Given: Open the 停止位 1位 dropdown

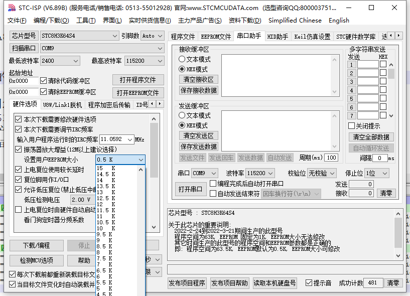Looking at the screenshot, I should point(377,173).
